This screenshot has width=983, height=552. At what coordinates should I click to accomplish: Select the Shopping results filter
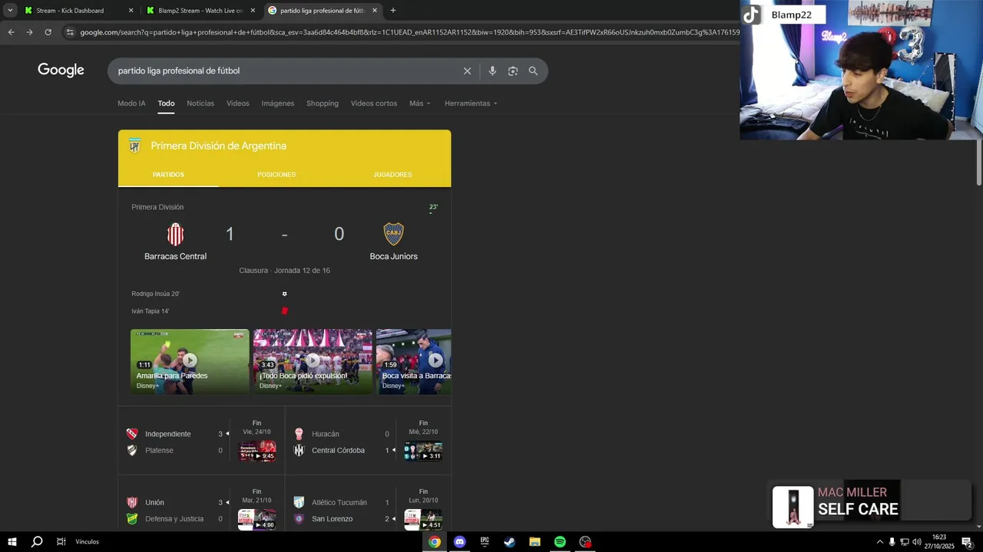coord(323,103)
